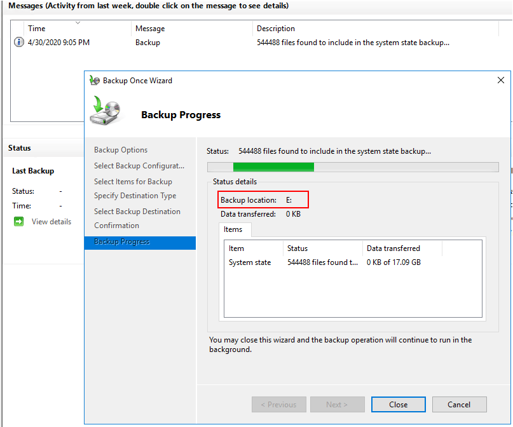Select Confirmation wizard step
Screen dimensions: 513x427
point(116,226)
